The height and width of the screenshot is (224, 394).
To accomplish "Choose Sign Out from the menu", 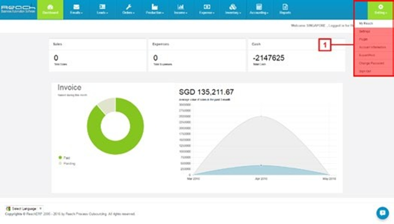I will pyautogui.click(x=374, y=71).
